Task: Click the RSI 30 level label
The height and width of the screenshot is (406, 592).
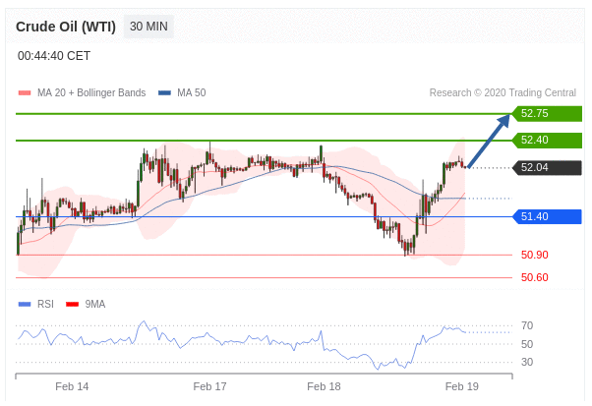Action: point(527,362)
